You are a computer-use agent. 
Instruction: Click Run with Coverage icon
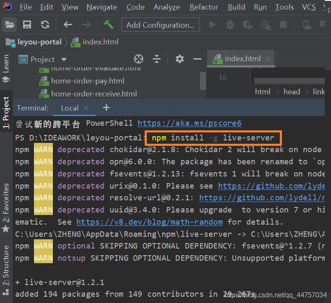click(x=248, y=25)
